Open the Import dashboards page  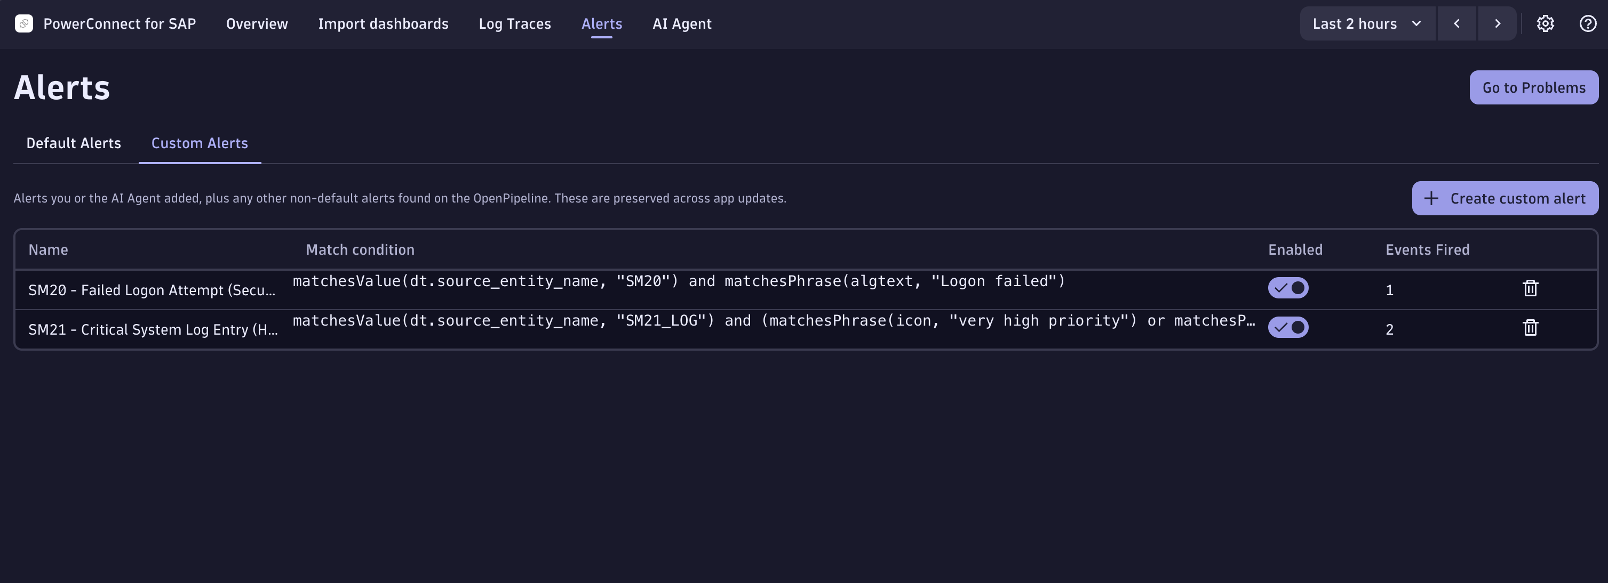383,23
